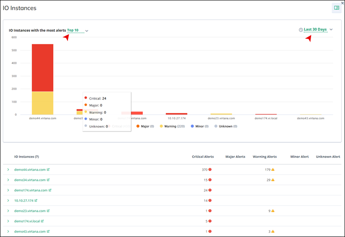Image resolution: width=345 pixels, height=237 pixels.
Task: Open external link icon beside demo44.virtana.com
Action: (x=48, y=170)
